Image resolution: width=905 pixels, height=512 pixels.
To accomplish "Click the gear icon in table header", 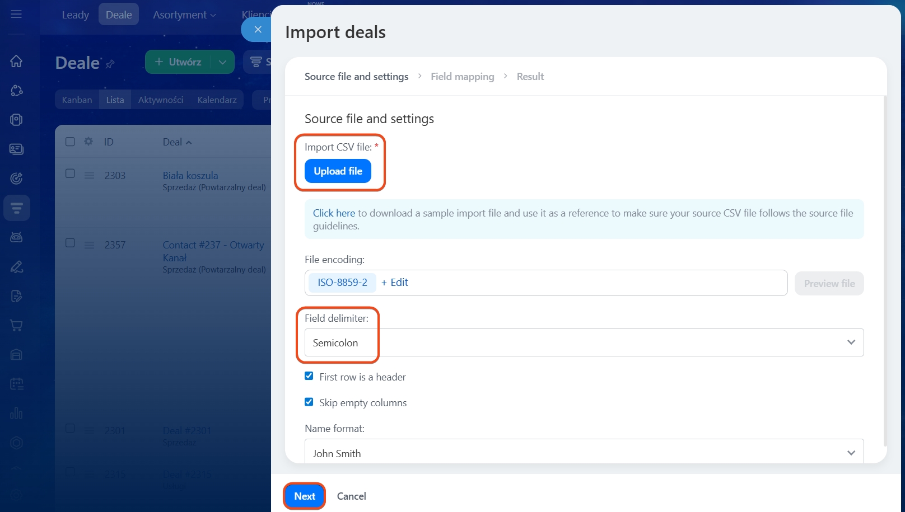I will [88, 142].
